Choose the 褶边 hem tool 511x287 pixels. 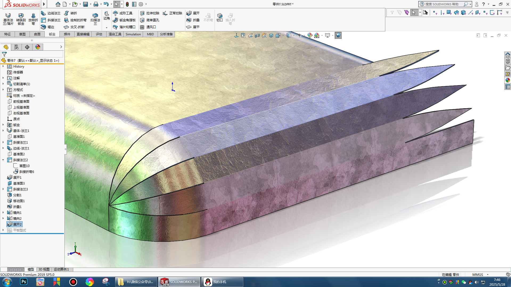47,27
